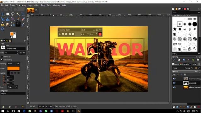
Task: Hide the WARRIOR text layer
Action: tap(174, 83)
